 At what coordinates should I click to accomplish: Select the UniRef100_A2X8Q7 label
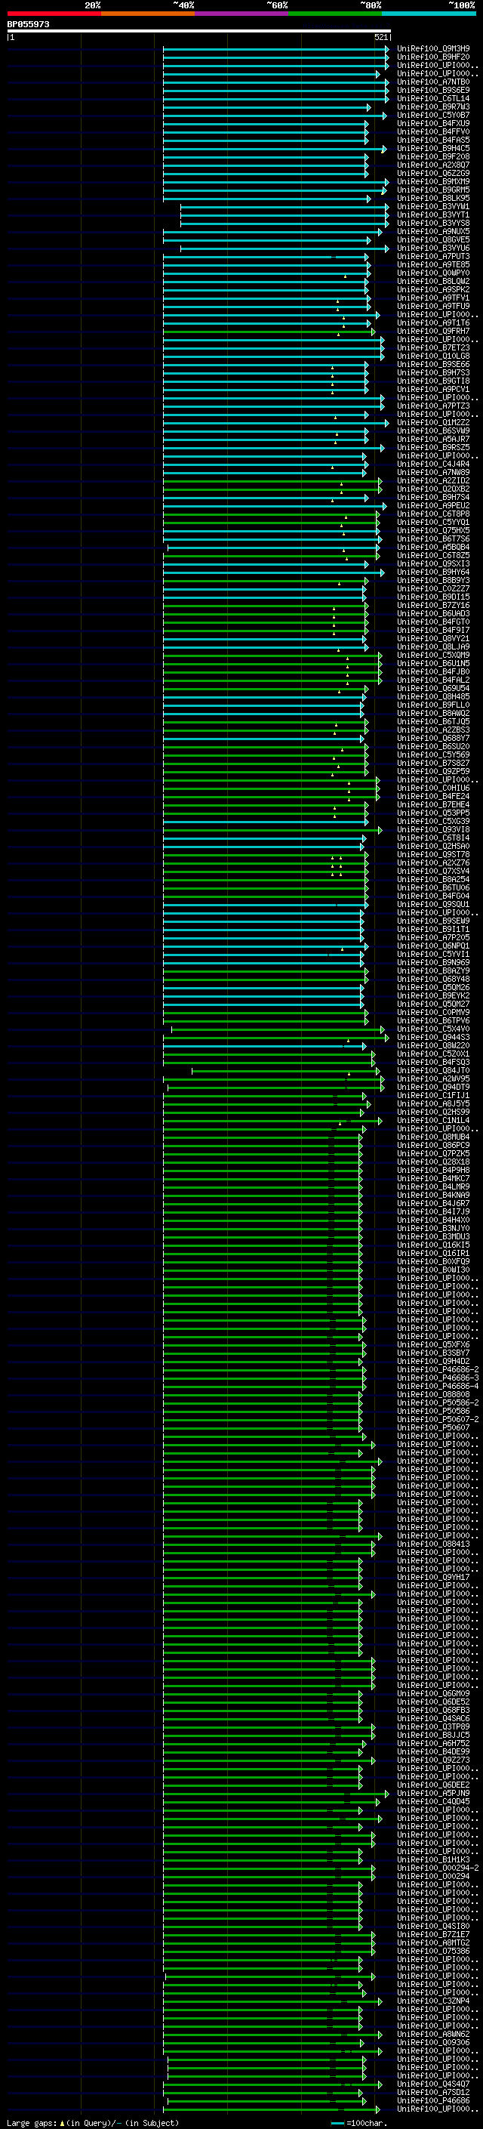pyautogui.click(x=433, y=165)
